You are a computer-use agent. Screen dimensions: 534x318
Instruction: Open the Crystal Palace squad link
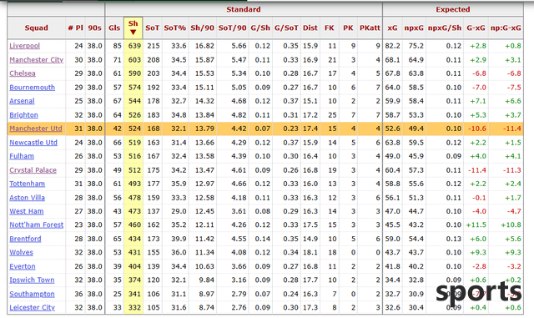33,170
